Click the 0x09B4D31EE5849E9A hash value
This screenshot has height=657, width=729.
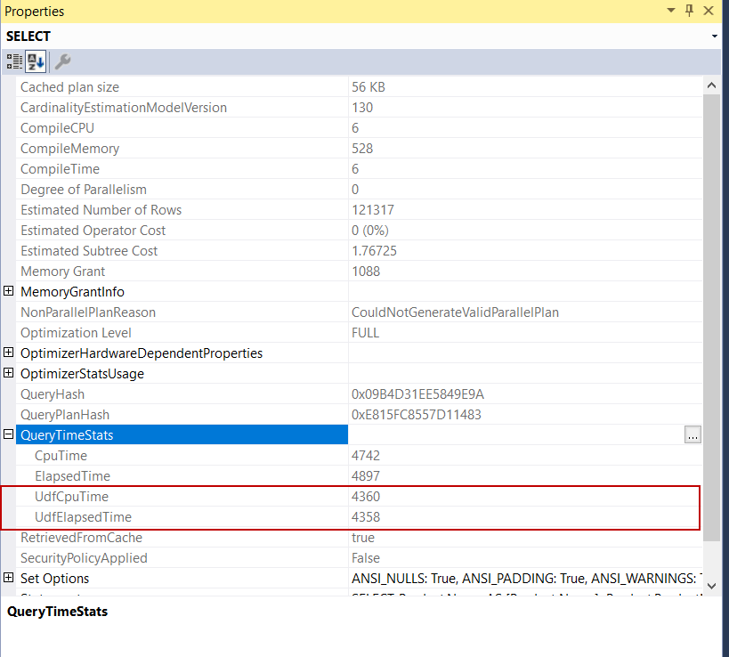coord(417,393)
